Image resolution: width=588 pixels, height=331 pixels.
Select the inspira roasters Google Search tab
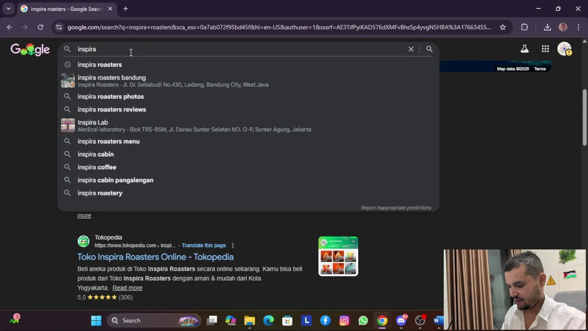66,9
